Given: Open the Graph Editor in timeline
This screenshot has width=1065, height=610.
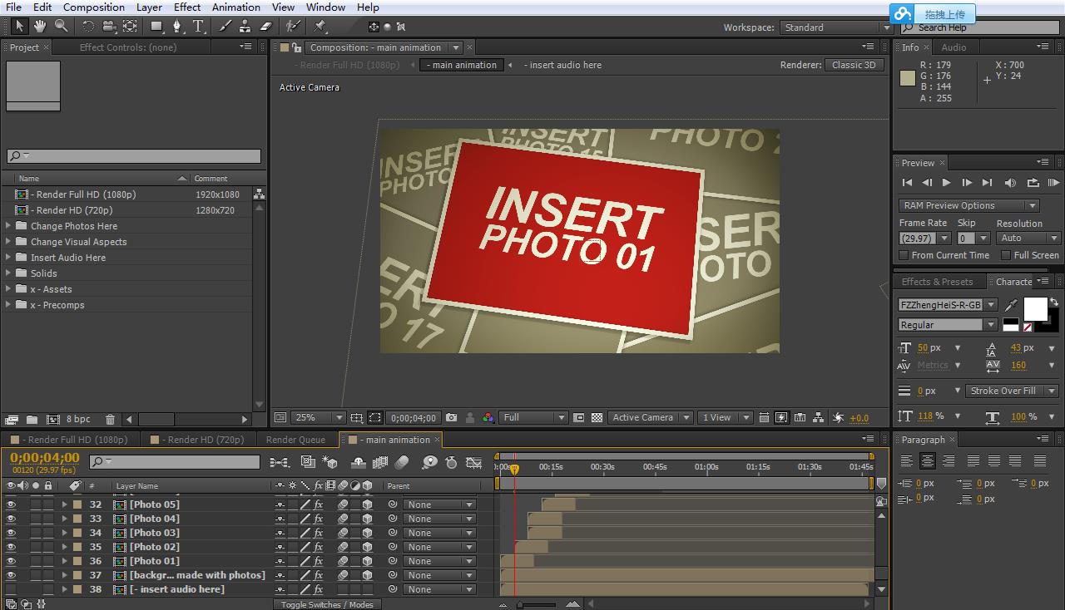Looking at the screenshot, I should pyautogui.click(x=473, y=462).
